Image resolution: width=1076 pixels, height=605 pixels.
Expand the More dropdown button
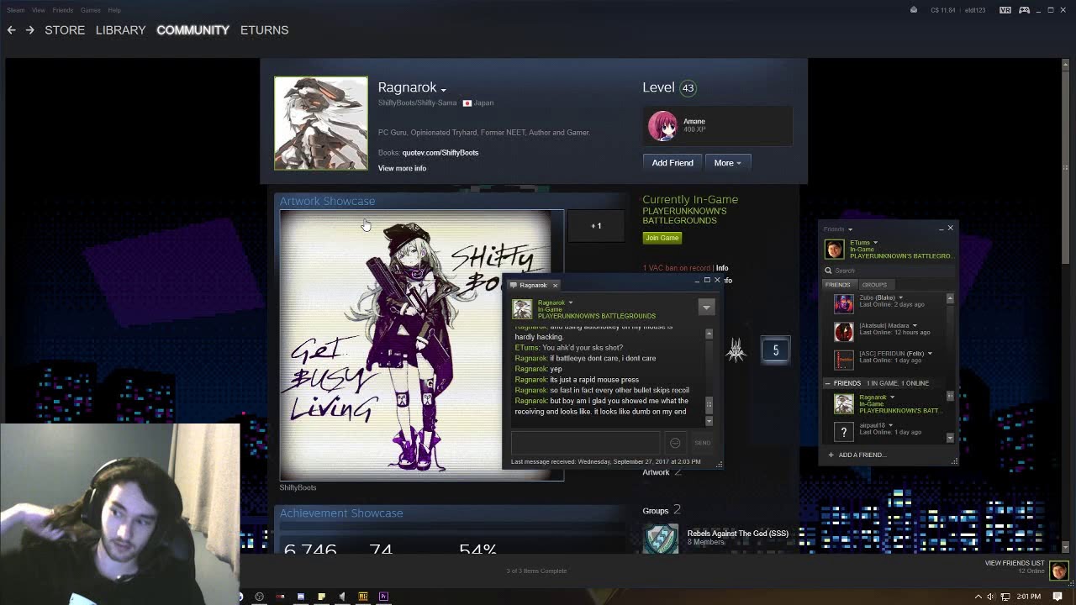[x=727, y=163]
